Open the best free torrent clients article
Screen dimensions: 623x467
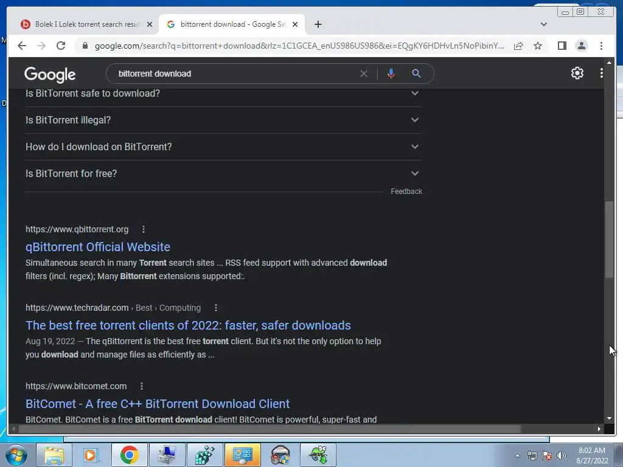pyautogui.click(x=188, y=325)
